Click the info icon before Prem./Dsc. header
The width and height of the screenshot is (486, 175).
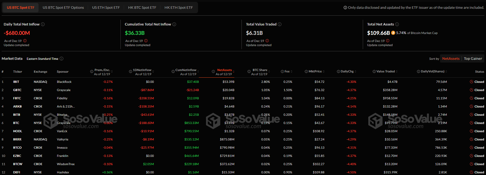point(92,72)
